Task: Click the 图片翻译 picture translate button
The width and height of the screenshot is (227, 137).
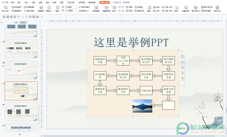Action: (206, 11)
